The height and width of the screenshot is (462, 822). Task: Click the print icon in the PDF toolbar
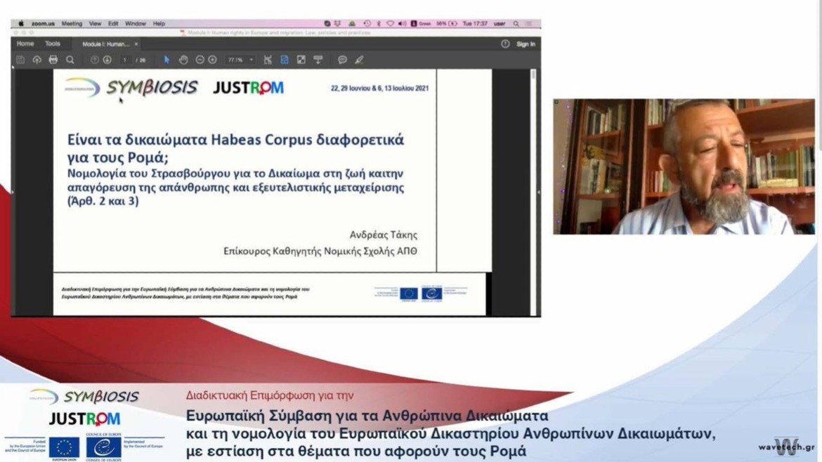pyautogui.click(x=53, y=60)
